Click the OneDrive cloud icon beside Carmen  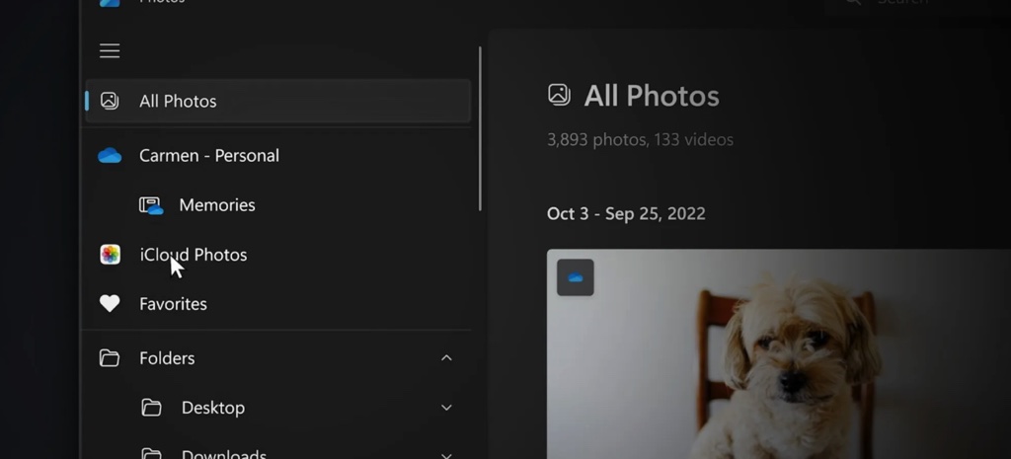tap(110, 156)
